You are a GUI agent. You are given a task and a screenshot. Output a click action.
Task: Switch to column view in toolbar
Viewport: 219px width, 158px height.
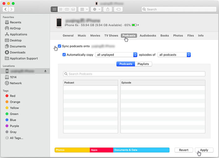click(x=67, y=9)
